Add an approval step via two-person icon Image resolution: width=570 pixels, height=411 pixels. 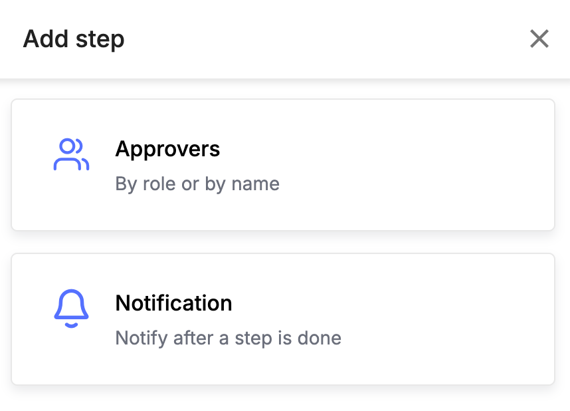click(x=71, y=154)
